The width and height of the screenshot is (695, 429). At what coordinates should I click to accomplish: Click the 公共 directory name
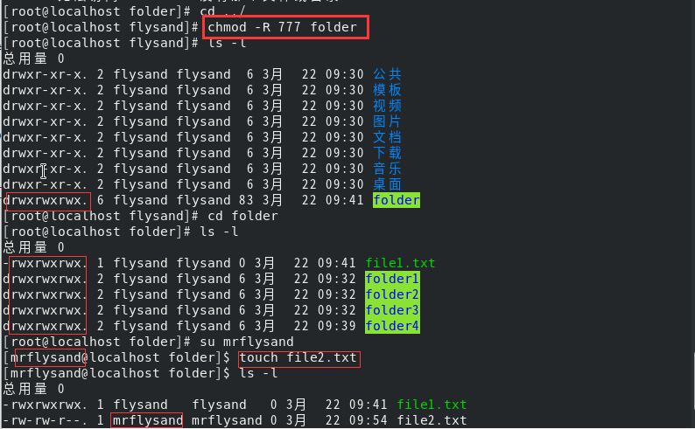click(387, 74)
